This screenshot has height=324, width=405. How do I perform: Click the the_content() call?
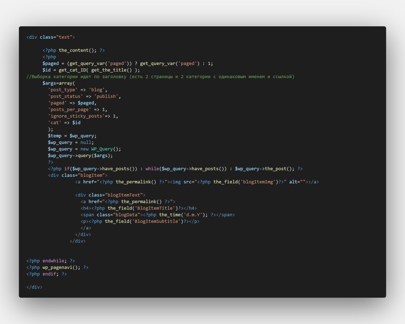click(x=78, y=50)
